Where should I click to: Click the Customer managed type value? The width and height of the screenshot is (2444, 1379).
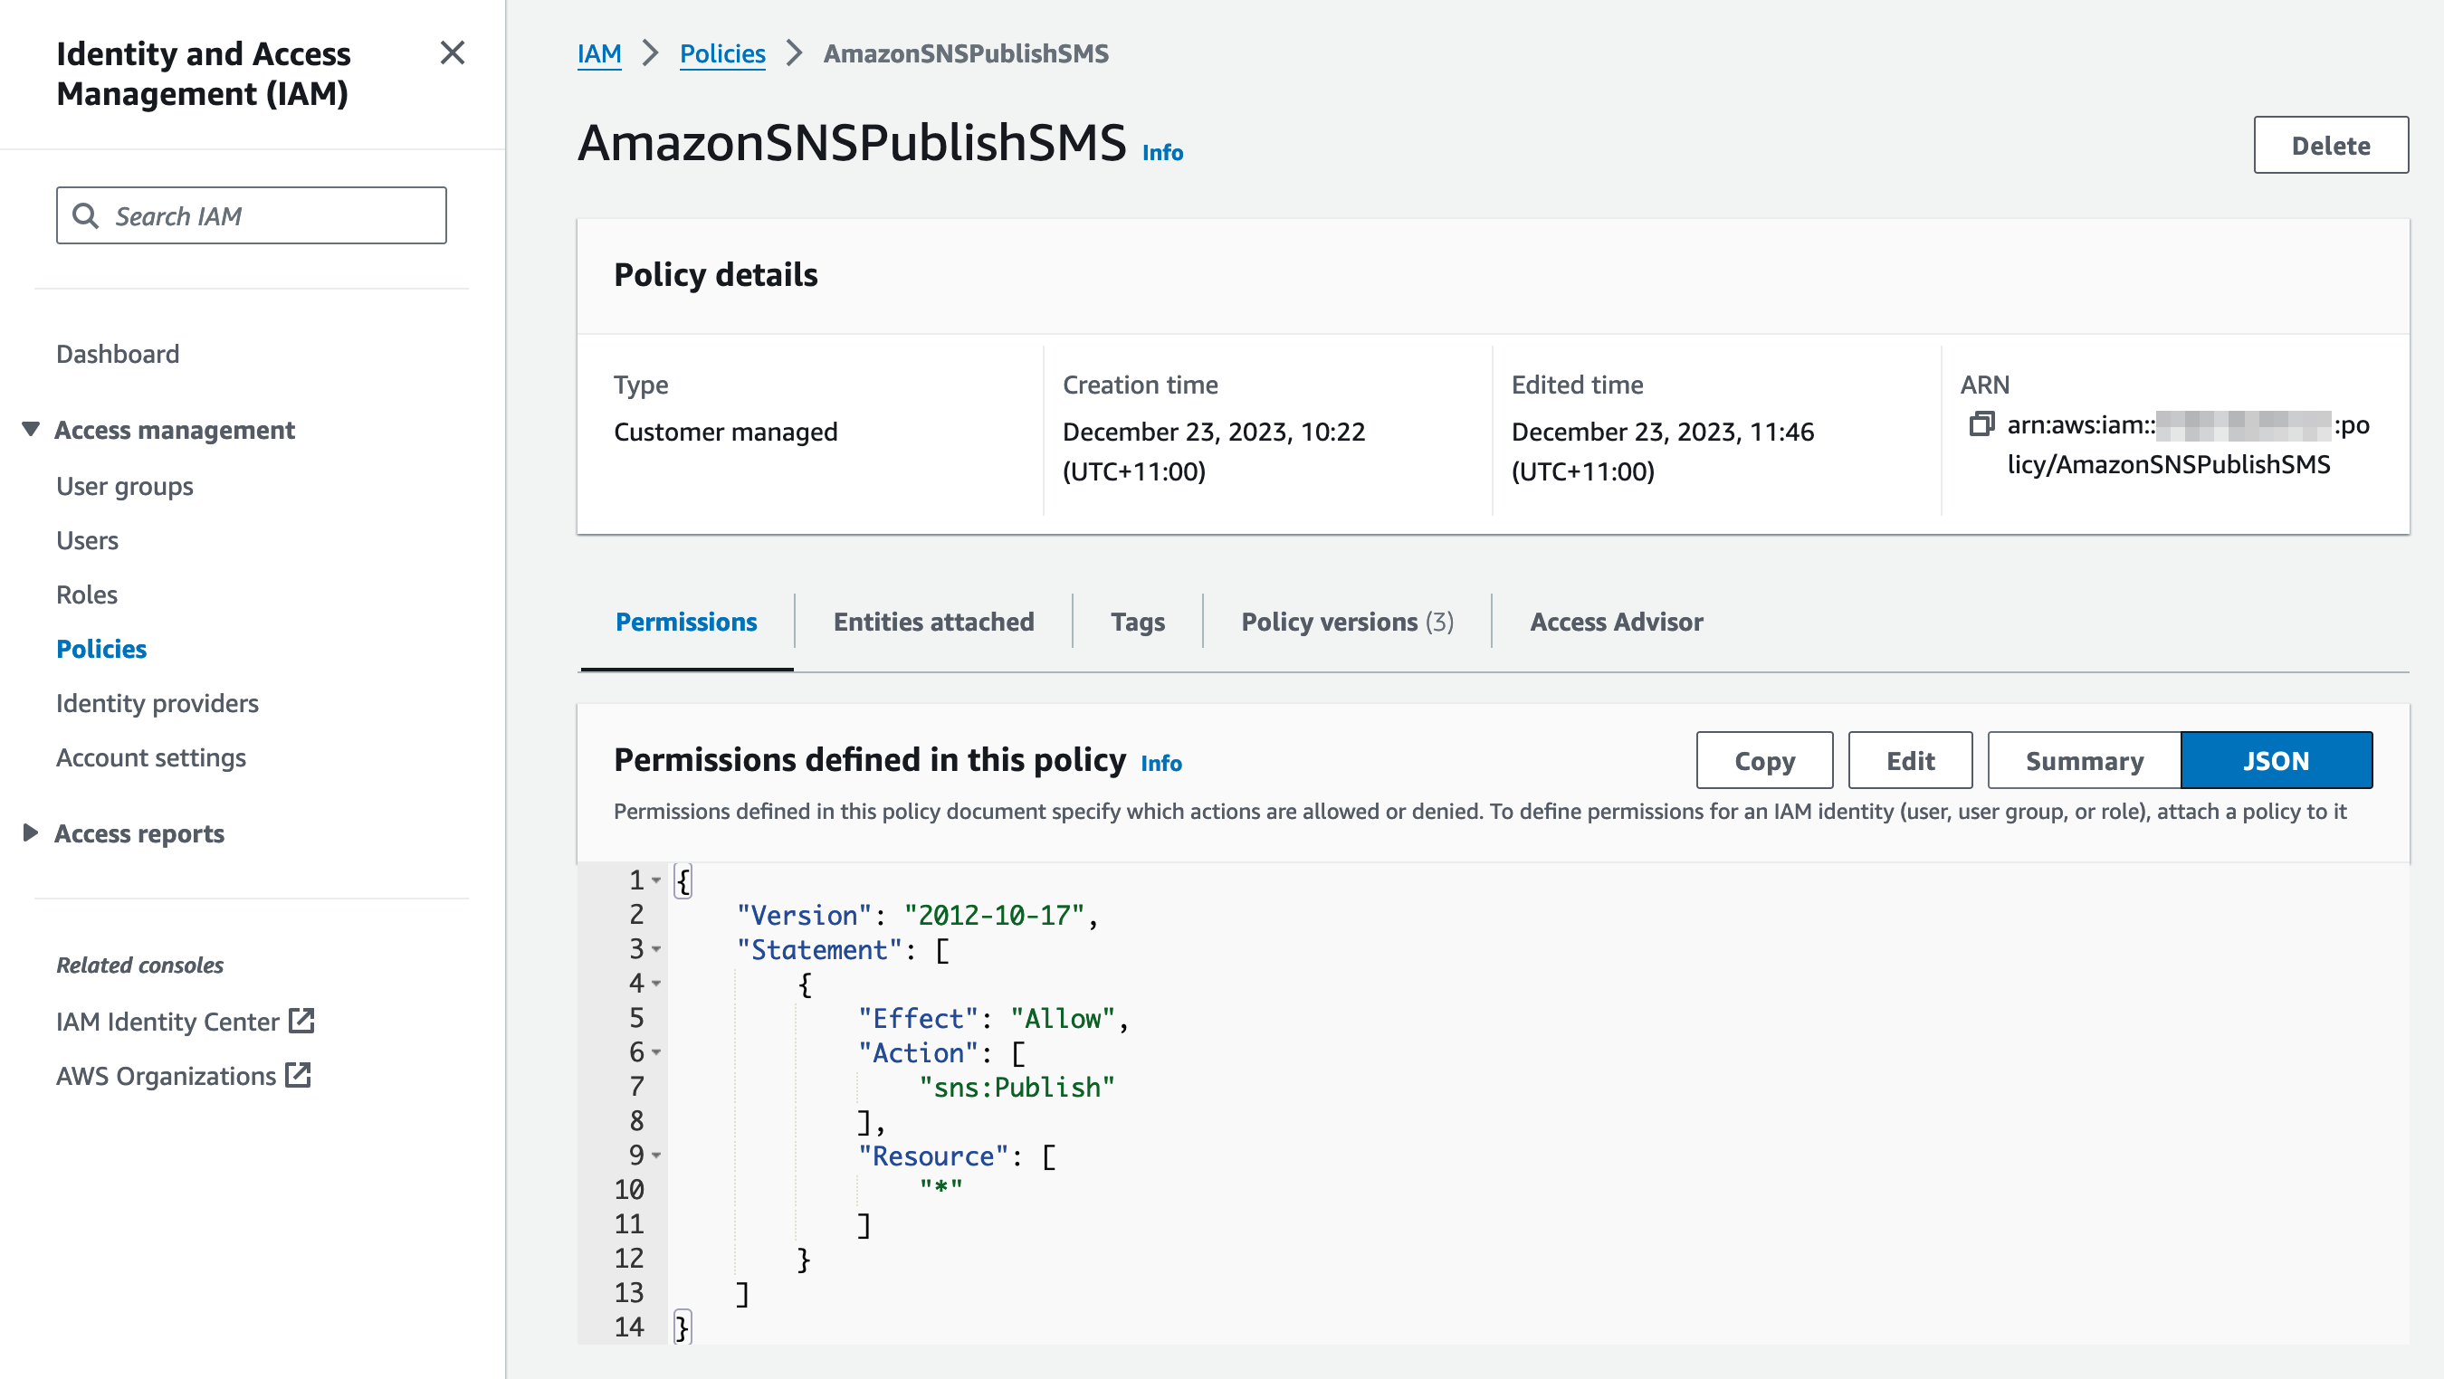725,431
